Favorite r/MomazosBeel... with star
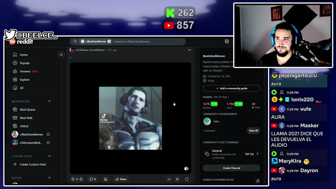The width and height of the screenshot is (336, 189). point(48,143)
